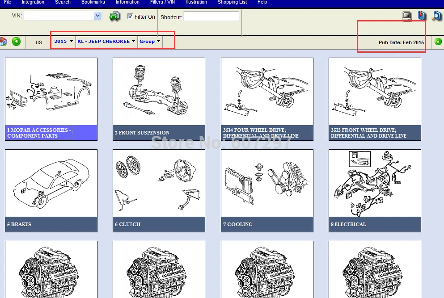Toggle the Filter On checkbox
The height and width of the screenshot is (298, 444).
tap(130, 17)
